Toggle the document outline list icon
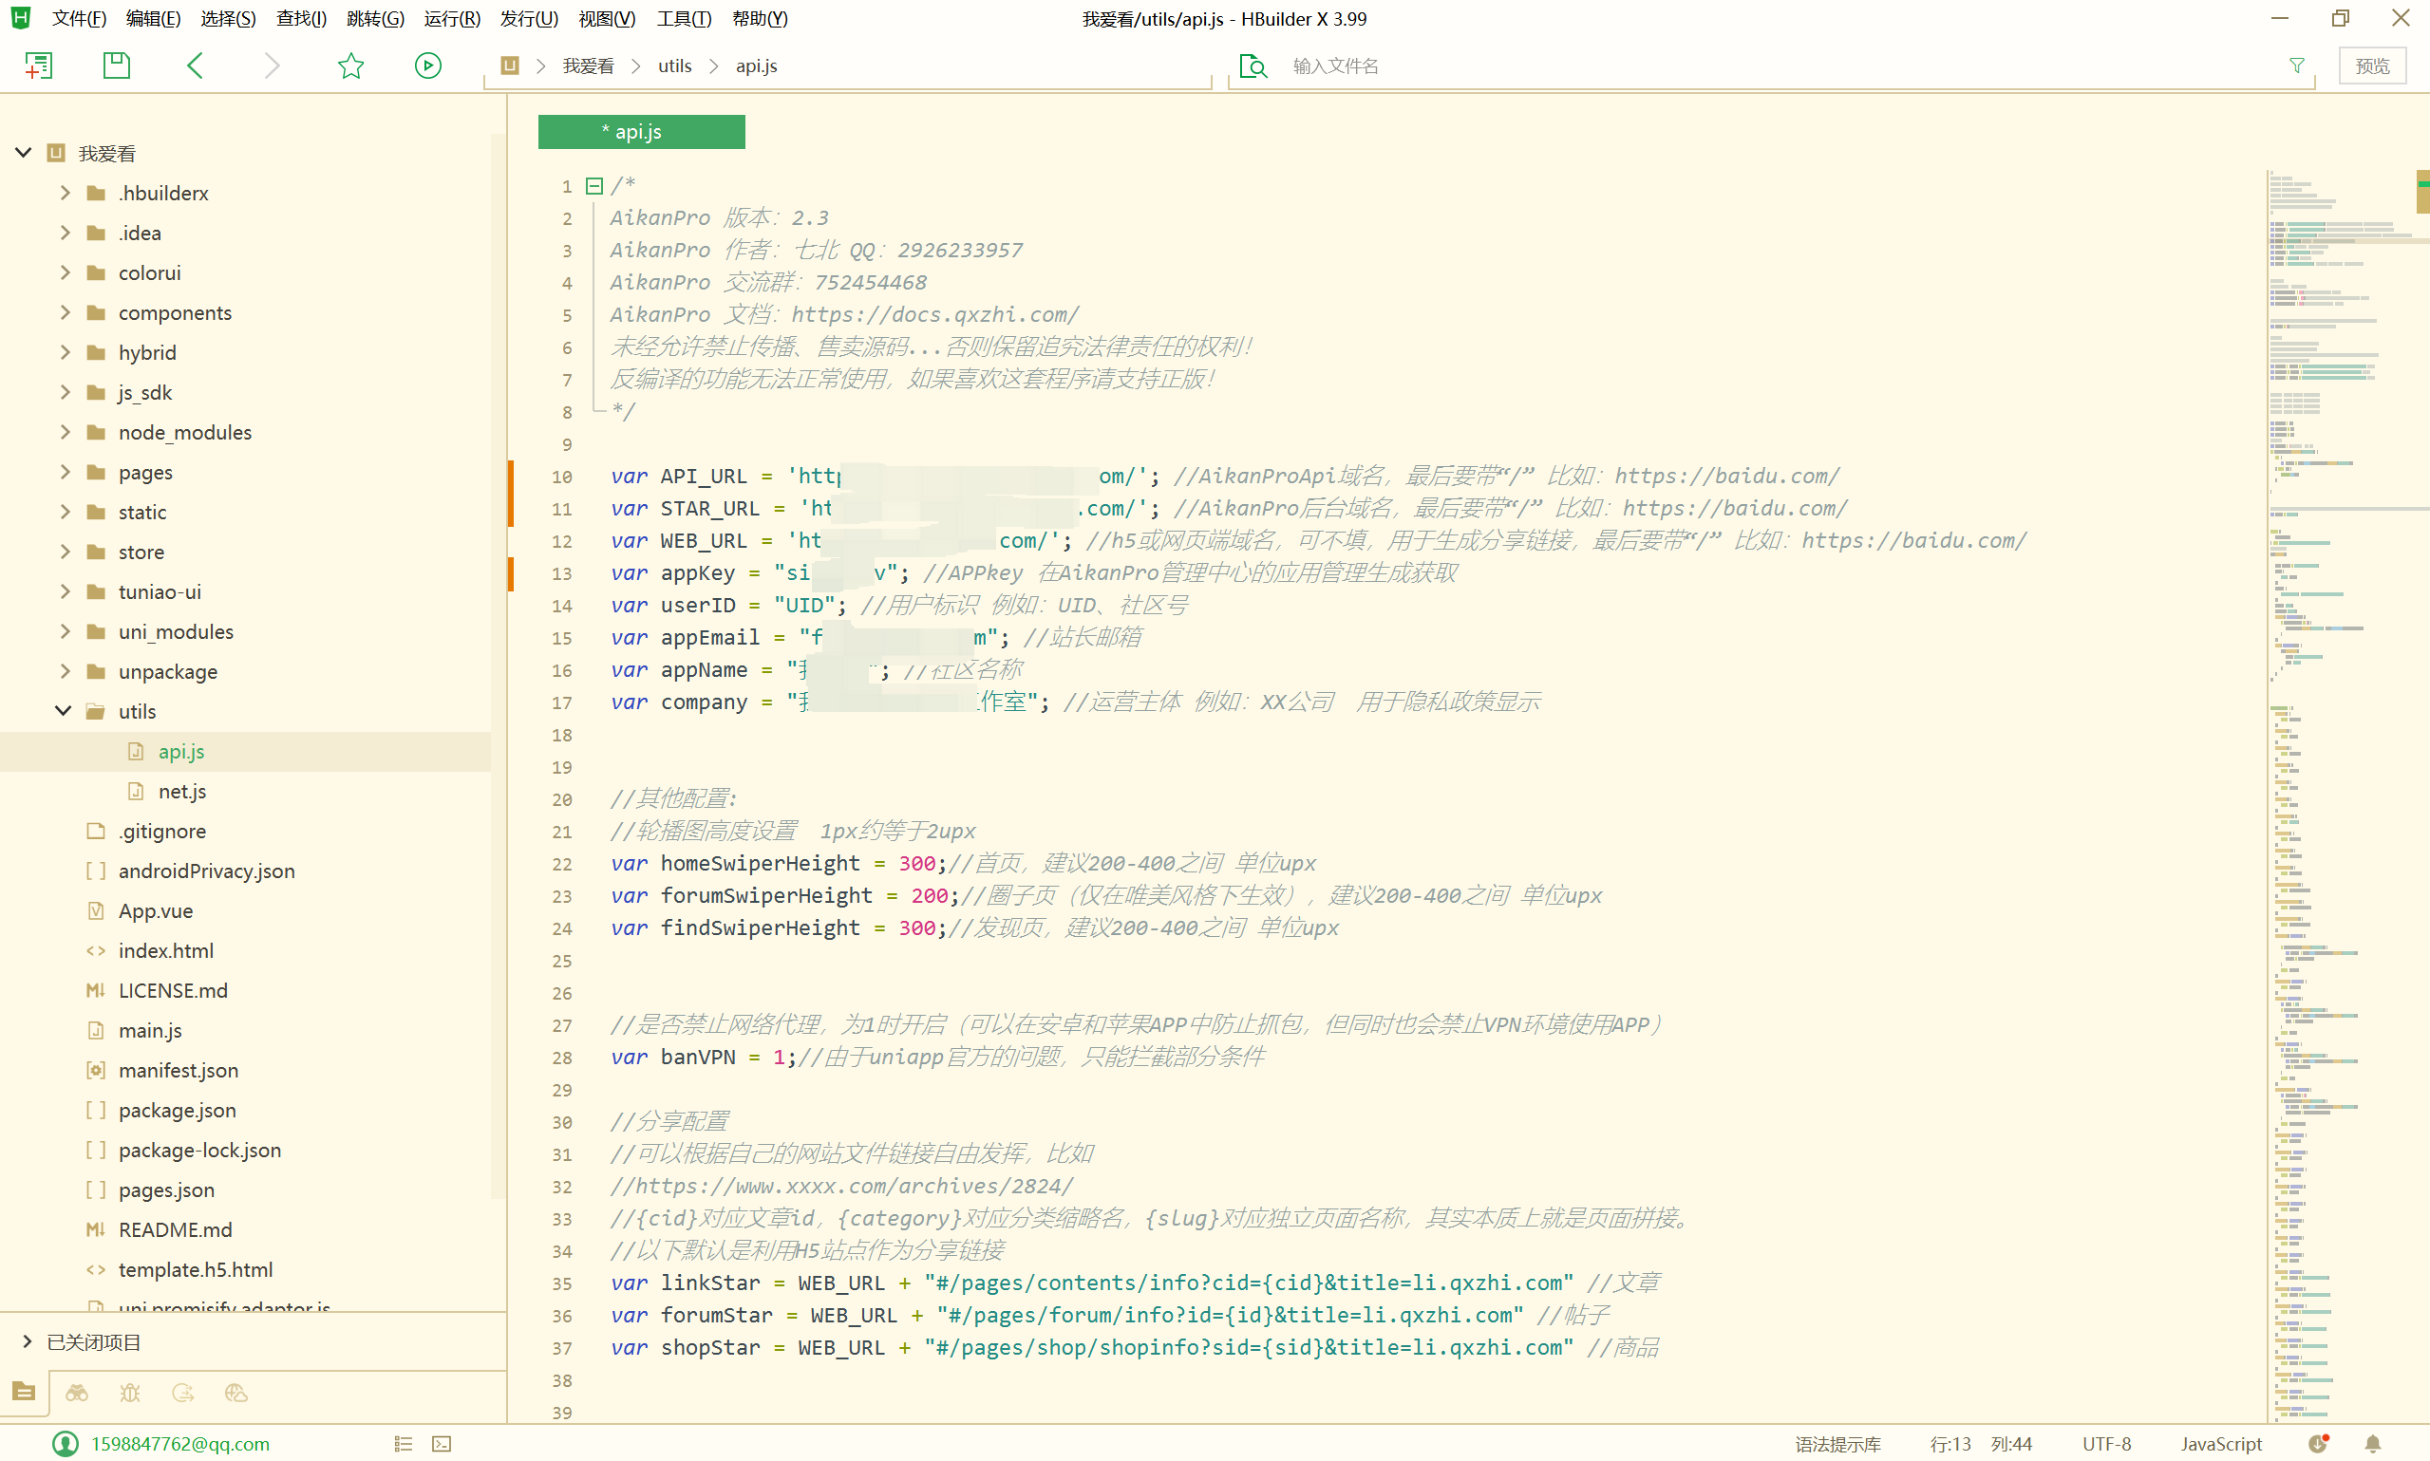Viewport: 2430px width, 1461px height. click(403, 1443)
